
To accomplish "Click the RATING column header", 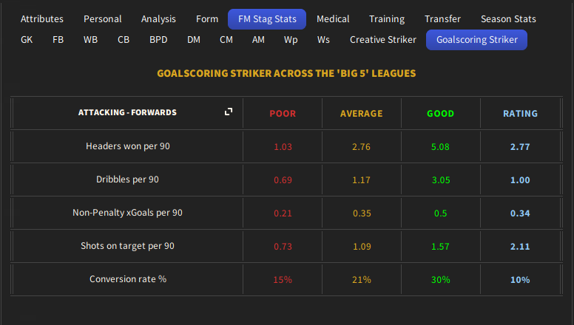I will click(520, 114).
